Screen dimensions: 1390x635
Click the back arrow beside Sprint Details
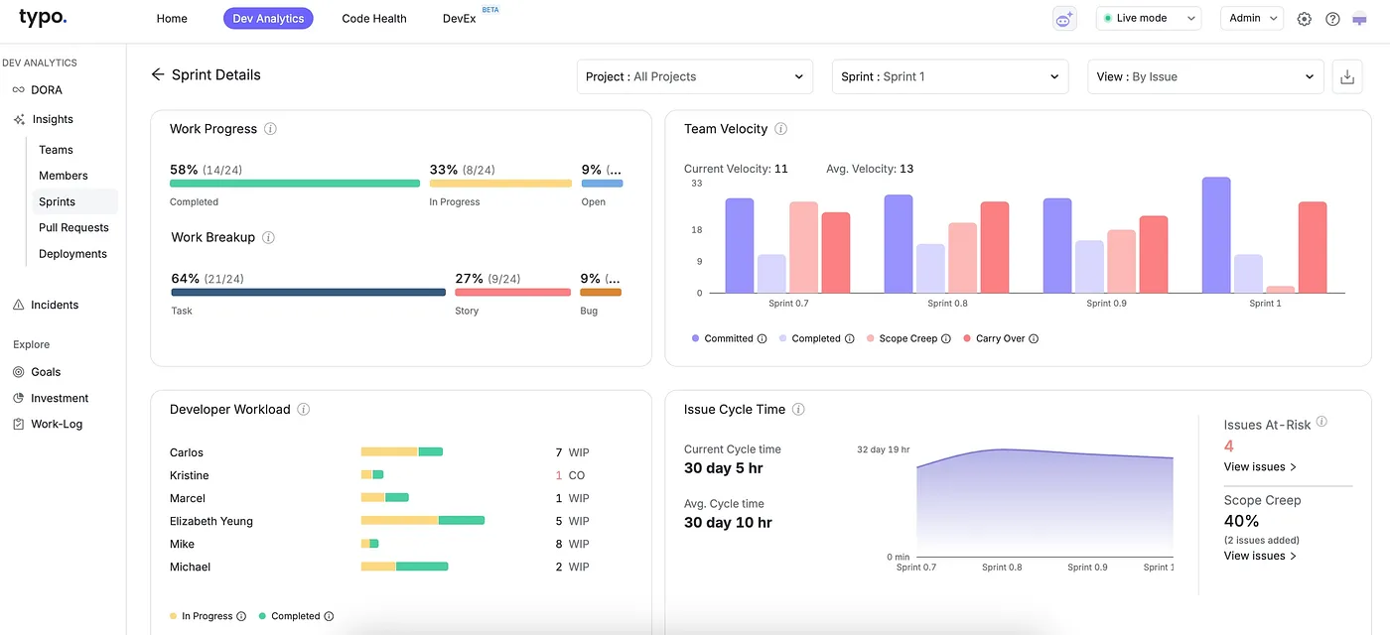[x=157, y=74]
